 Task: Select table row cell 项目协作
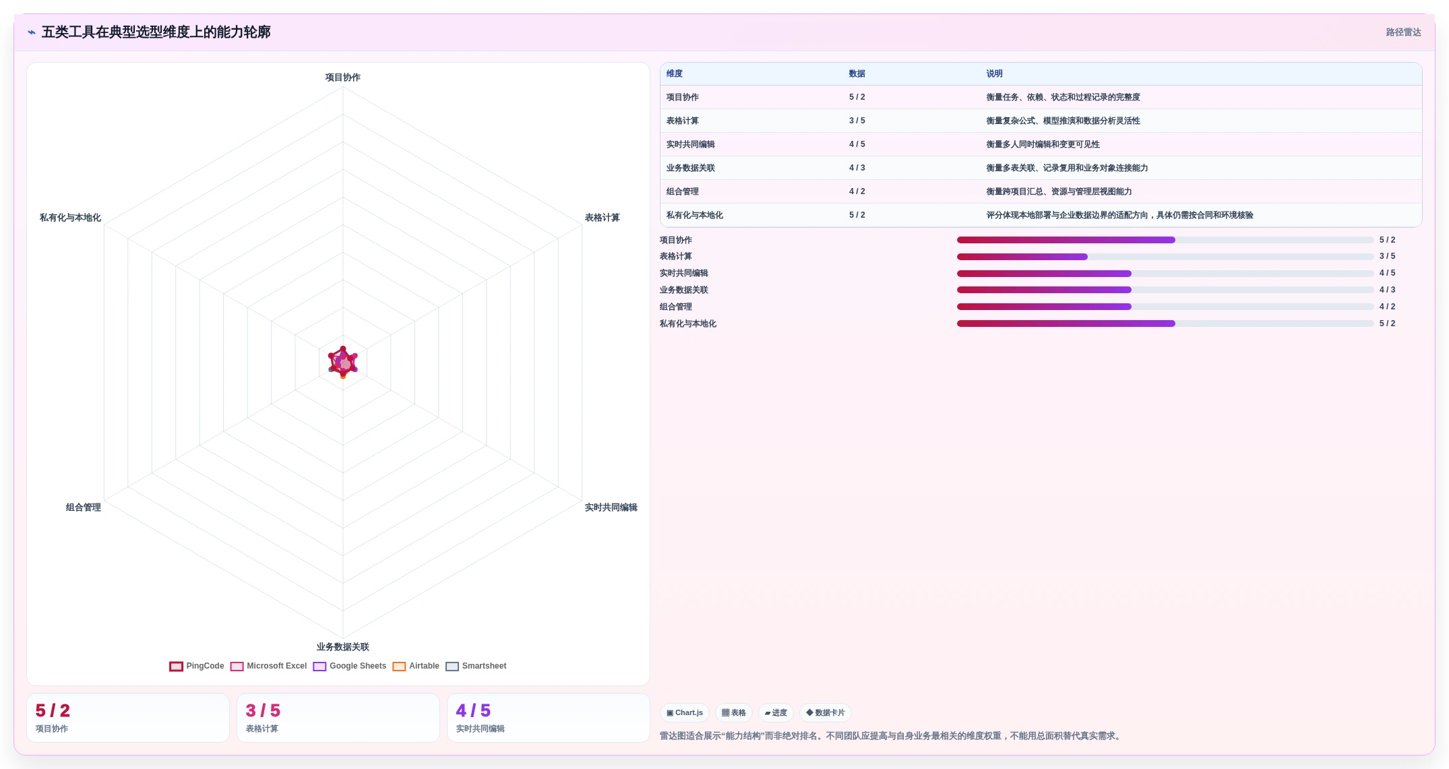[683, 97]
